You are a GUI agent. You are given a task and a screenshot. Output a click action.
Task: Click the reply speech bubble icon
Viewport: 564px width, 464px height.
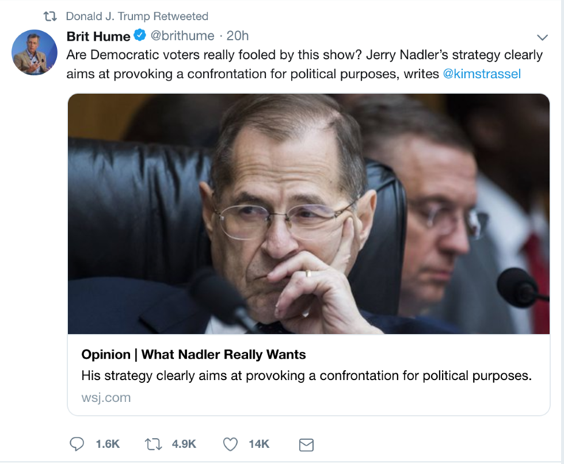coord(77,444)
